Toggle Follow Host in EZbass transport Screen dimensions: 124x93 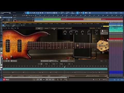point(34,80)
